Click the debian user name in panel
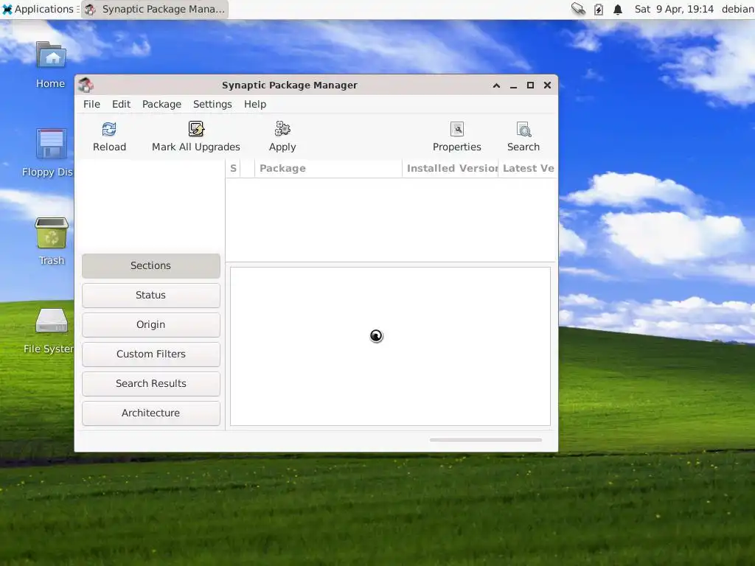Image resolution: width=755 pixels, height=566 pixels. coord(737,9)
